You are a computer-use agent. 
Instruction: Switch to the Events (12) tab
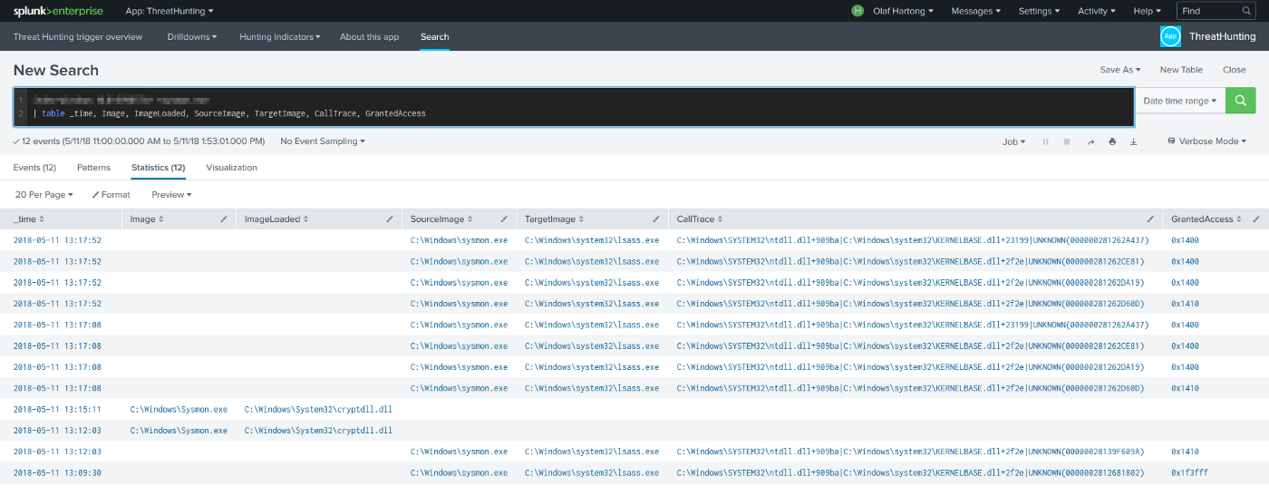point(34,168)
